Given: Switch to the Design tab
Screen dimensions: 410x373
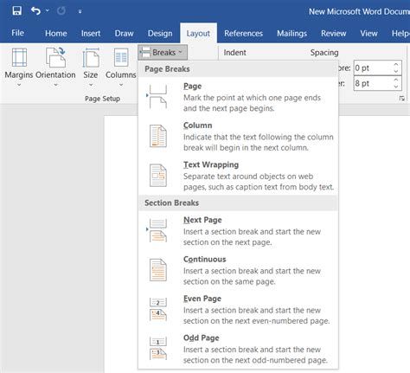Looking at the screenshot, I should tap(160, 33).
